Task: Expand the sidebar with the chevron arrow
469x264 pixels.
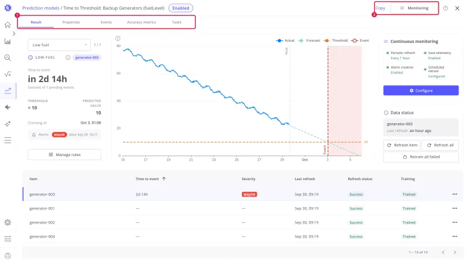Action: [x=13, y=33]
